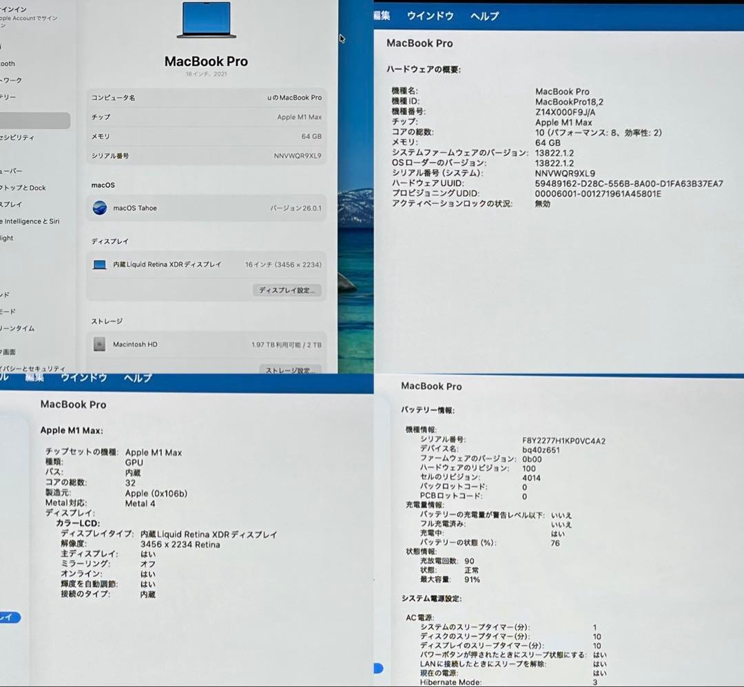This screenshot has width=744, height=687.
Task: Click serial NNVWQR9XL9 in the settings シリアル番号 row
Action: 298,156
